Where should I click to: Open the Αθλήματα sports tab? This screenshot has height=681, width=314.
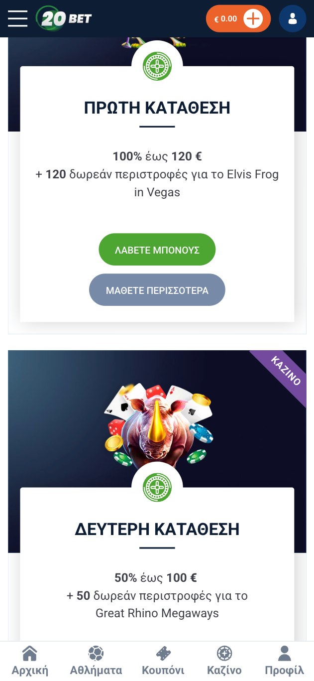pos(96,661)
